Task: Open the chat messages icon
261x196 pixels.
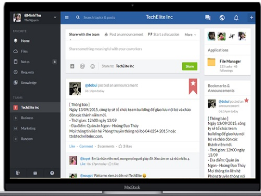Action: pos(208,17)
